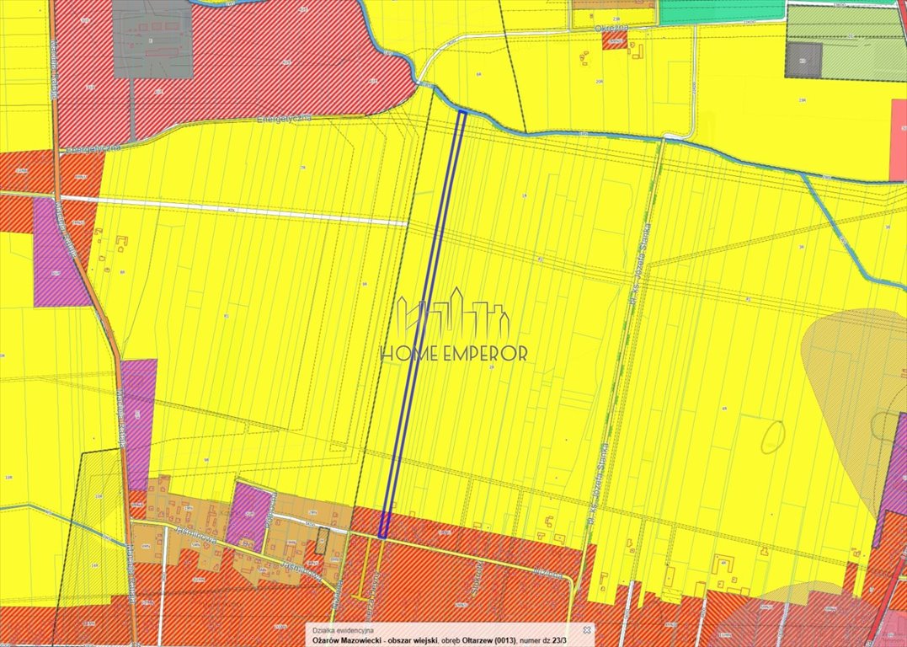Click the oval outline in brown area
Image resolution: width=907 pixels, height=647 pixels.
[x=773, y=437]
